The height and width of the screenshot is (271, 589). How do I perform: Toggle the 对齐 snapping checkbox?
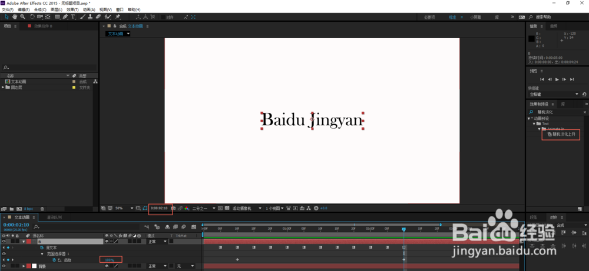coord(163,17)
